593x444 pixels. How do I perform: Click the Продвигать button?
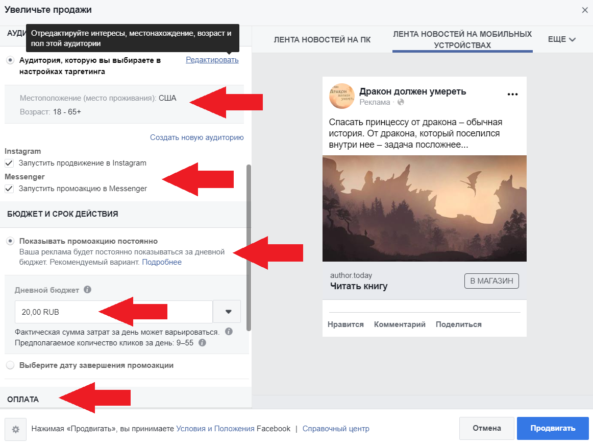point(553,428)
